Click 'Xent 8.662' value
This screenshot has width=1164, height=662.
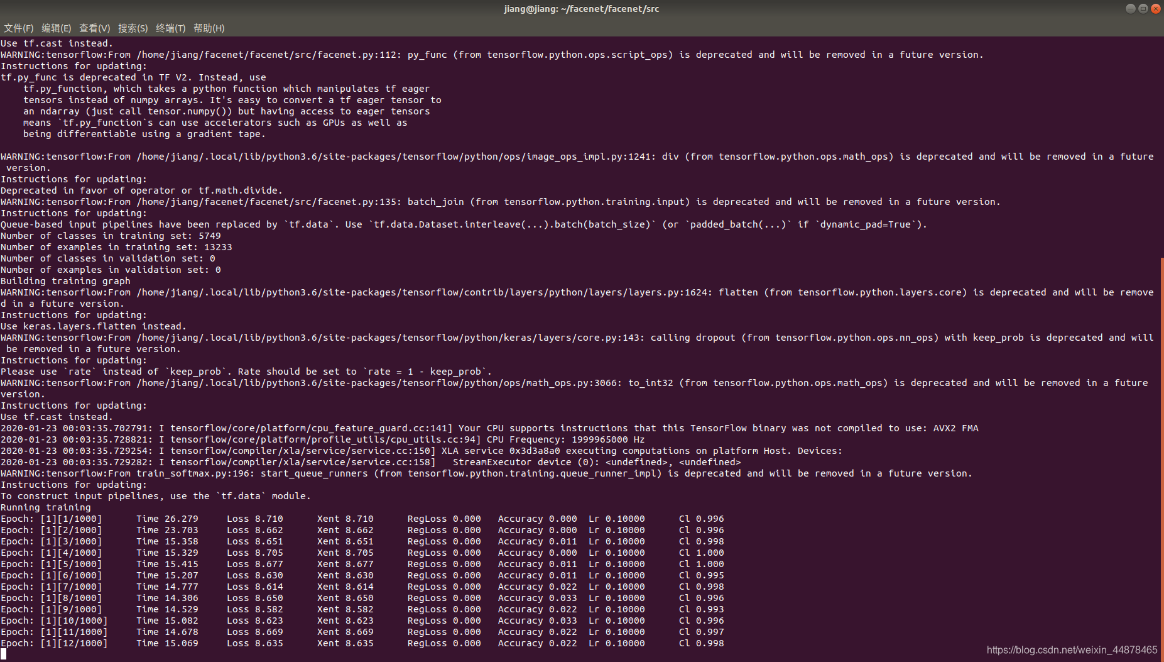pyautogui.click(x=345, y=530)
